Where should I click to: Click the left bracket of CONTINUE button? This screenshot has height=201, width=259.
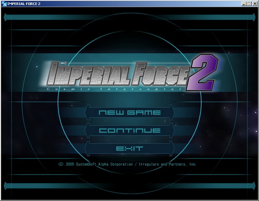click(x=88, y=131)
